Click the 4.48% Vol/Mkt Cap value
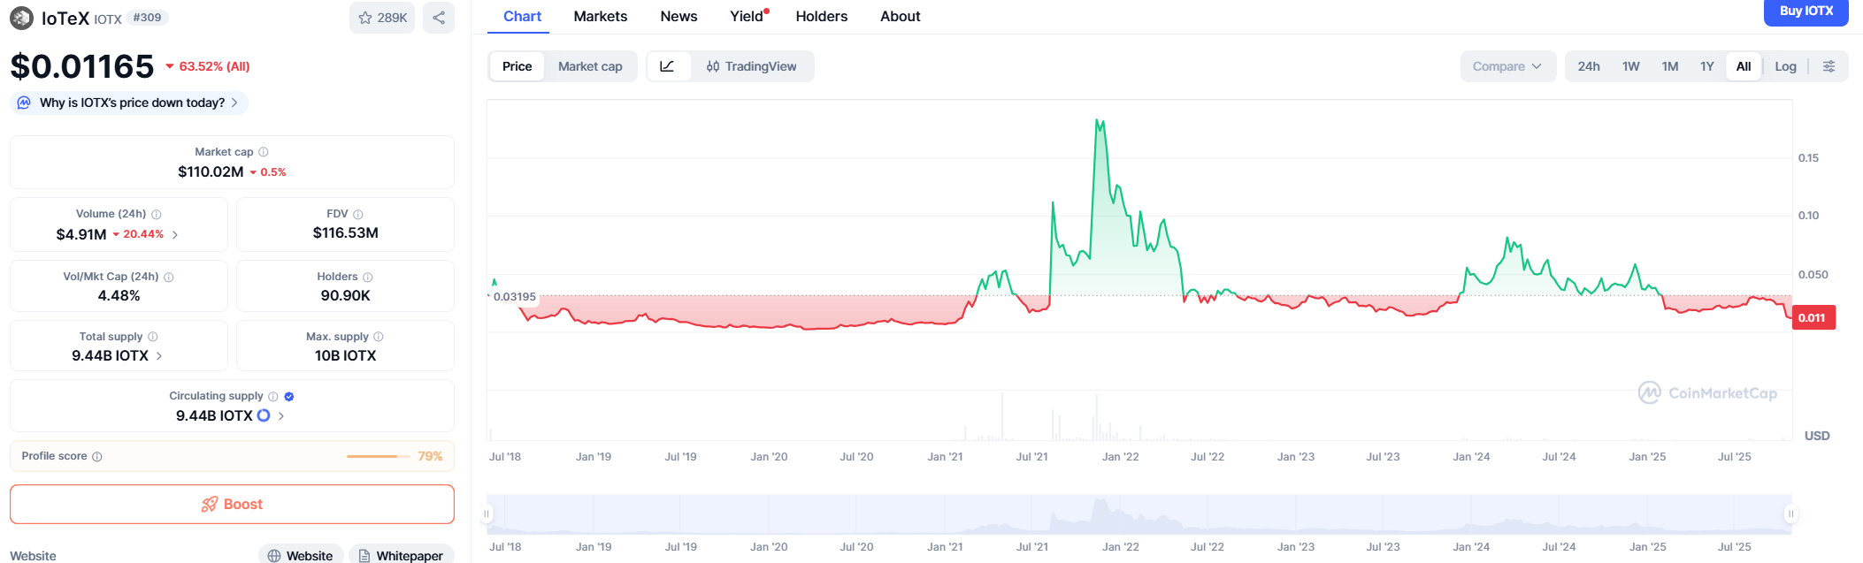 [119, 296]
